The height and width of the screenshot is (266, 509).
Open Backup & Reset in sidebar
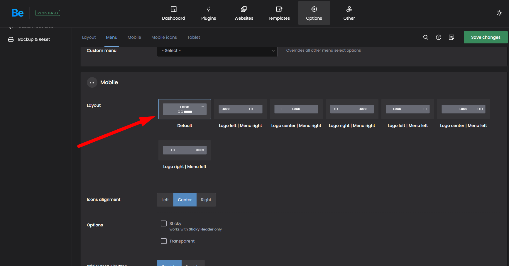(x=34, y=39)
